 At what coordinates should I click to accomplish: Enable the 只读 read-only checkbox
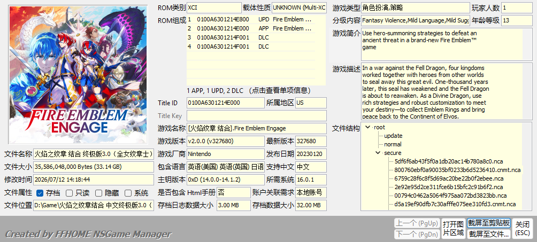69,193
